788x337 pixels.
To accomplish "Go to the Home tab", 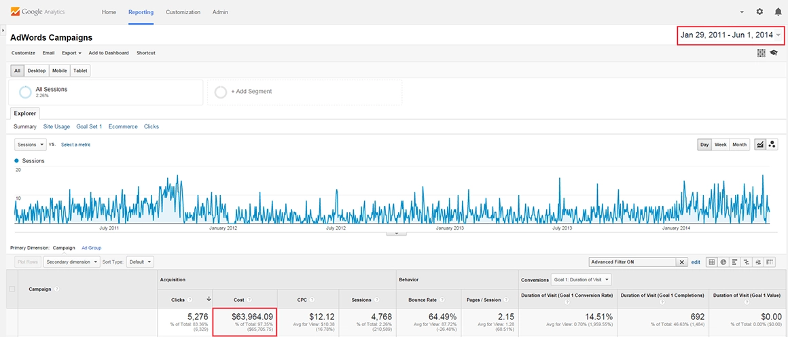I will coord(109,12).
